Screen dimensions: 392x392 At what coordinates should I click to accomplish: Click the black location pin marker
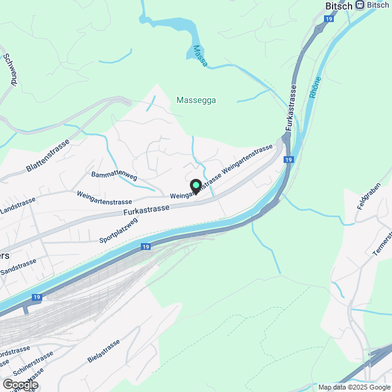pyautogui.click(x=196, y=187)
